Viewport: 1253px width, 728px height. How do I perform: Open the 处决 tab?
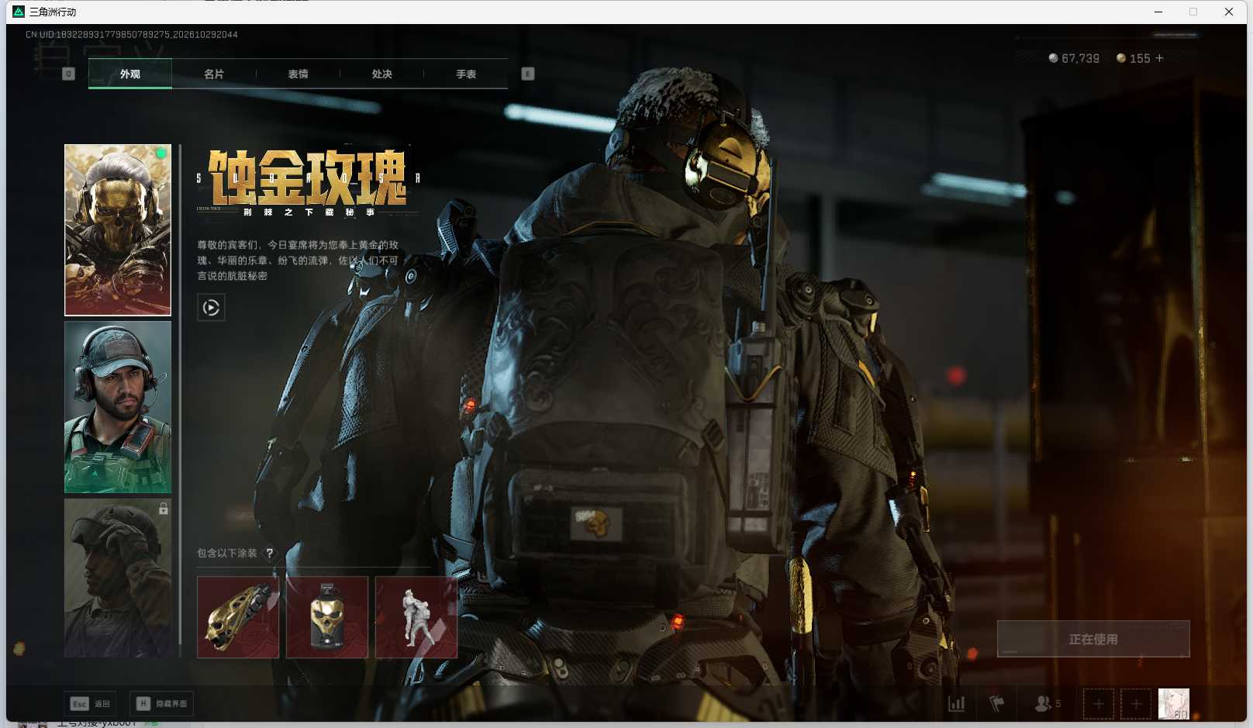(381, 74)
